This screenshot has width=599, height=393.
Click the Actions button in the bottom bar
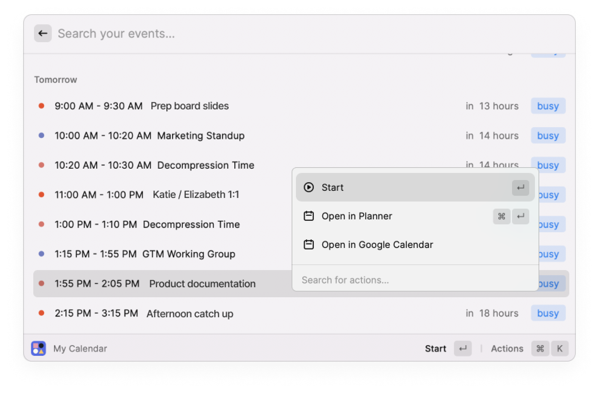coord(507,349)
